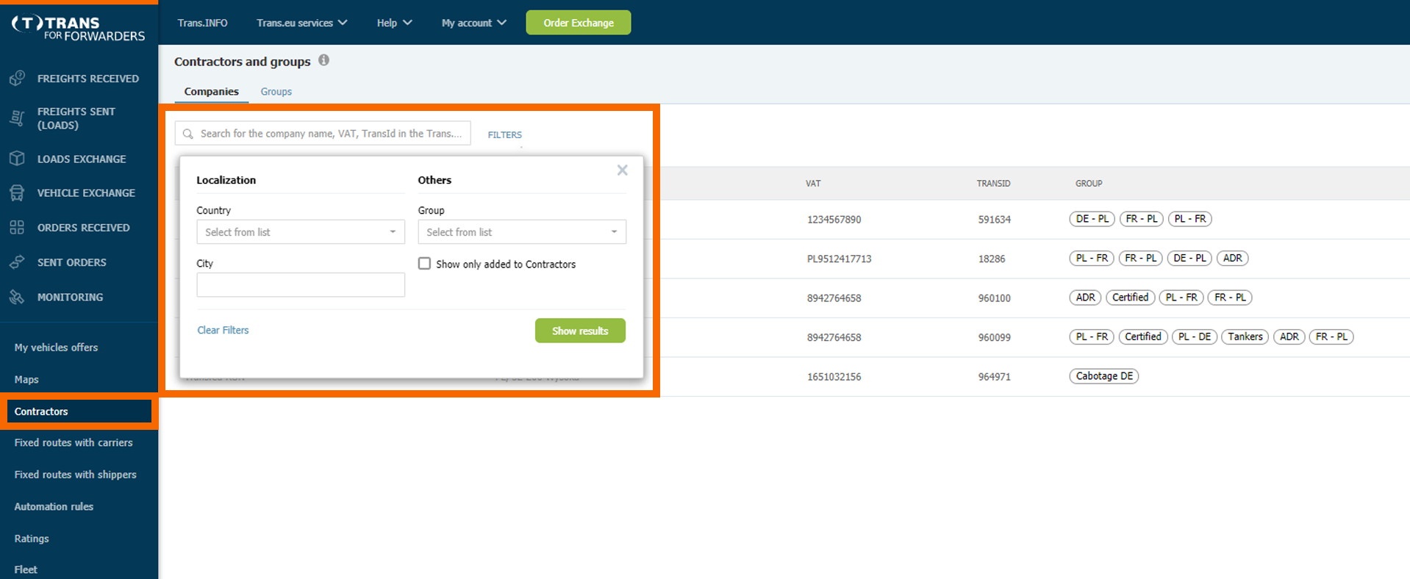Click PL - DE tag in row 960099
This screenshot has width=1410, height=579.
point(1195,337)
